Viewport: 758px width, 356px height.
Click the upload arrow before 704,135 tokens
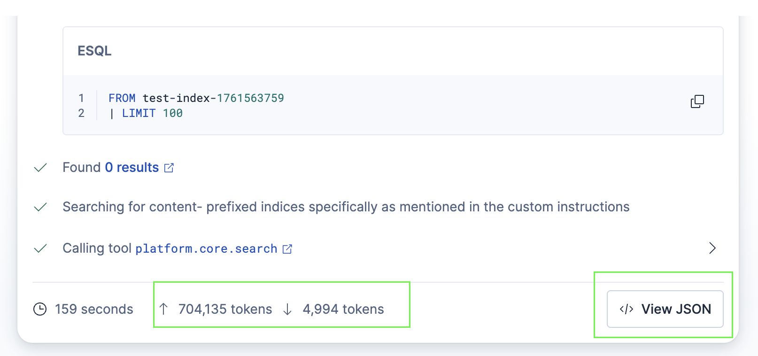pyautogui.click(x=163, y=309)
